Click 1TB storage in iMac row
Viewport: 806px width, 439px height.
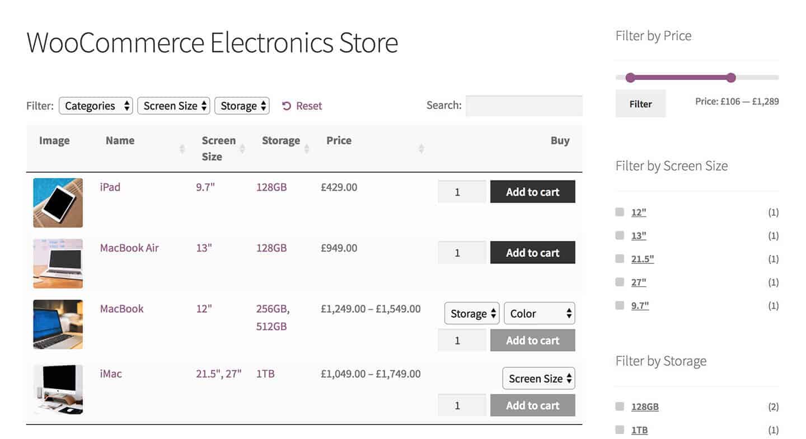click(265, 374)
